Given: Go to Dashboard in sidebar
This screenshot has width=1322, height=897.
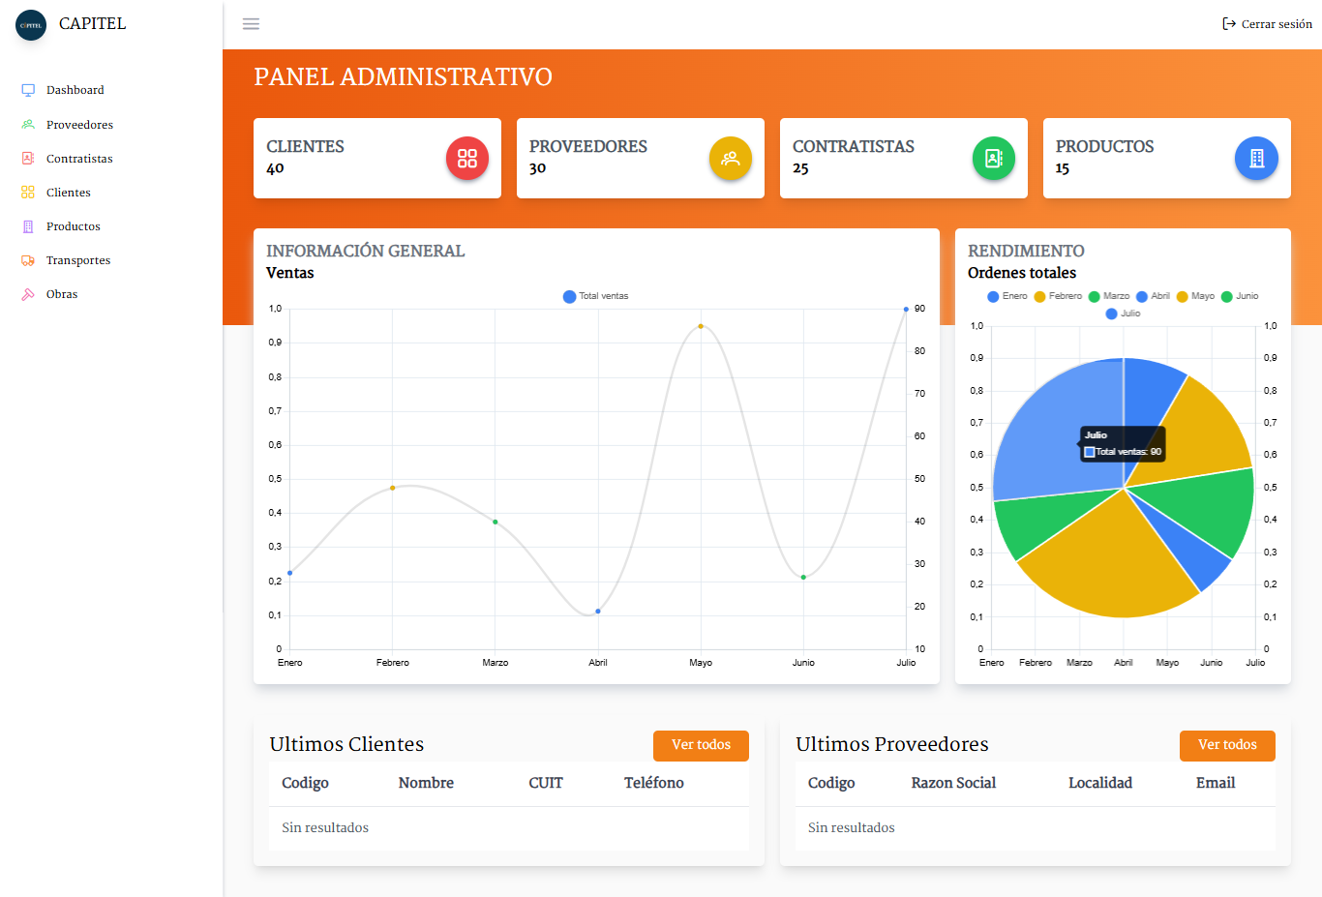Looking at the screenshot, I should [75, 90].
